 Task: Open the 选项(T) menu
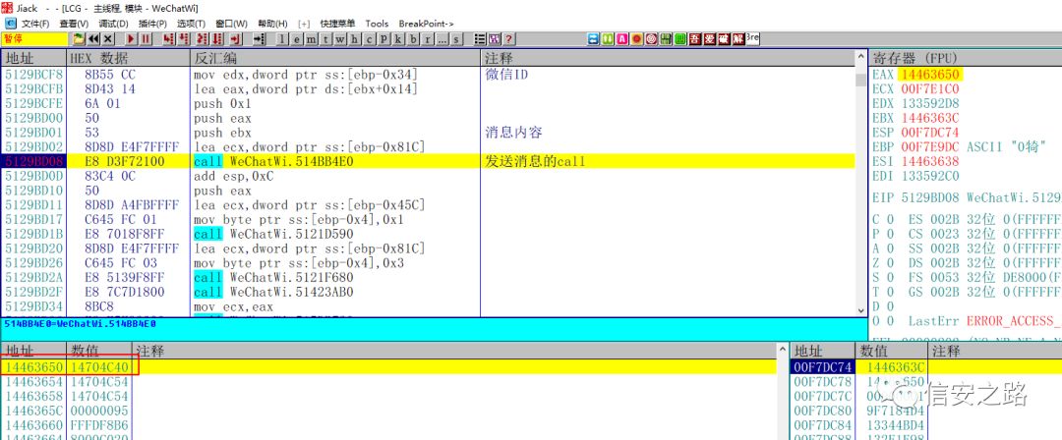click(x=192, y=24)
